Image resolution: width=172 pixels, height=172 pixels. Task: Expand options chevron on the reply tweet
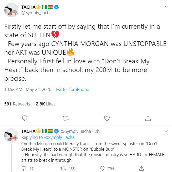coord(166,131)
